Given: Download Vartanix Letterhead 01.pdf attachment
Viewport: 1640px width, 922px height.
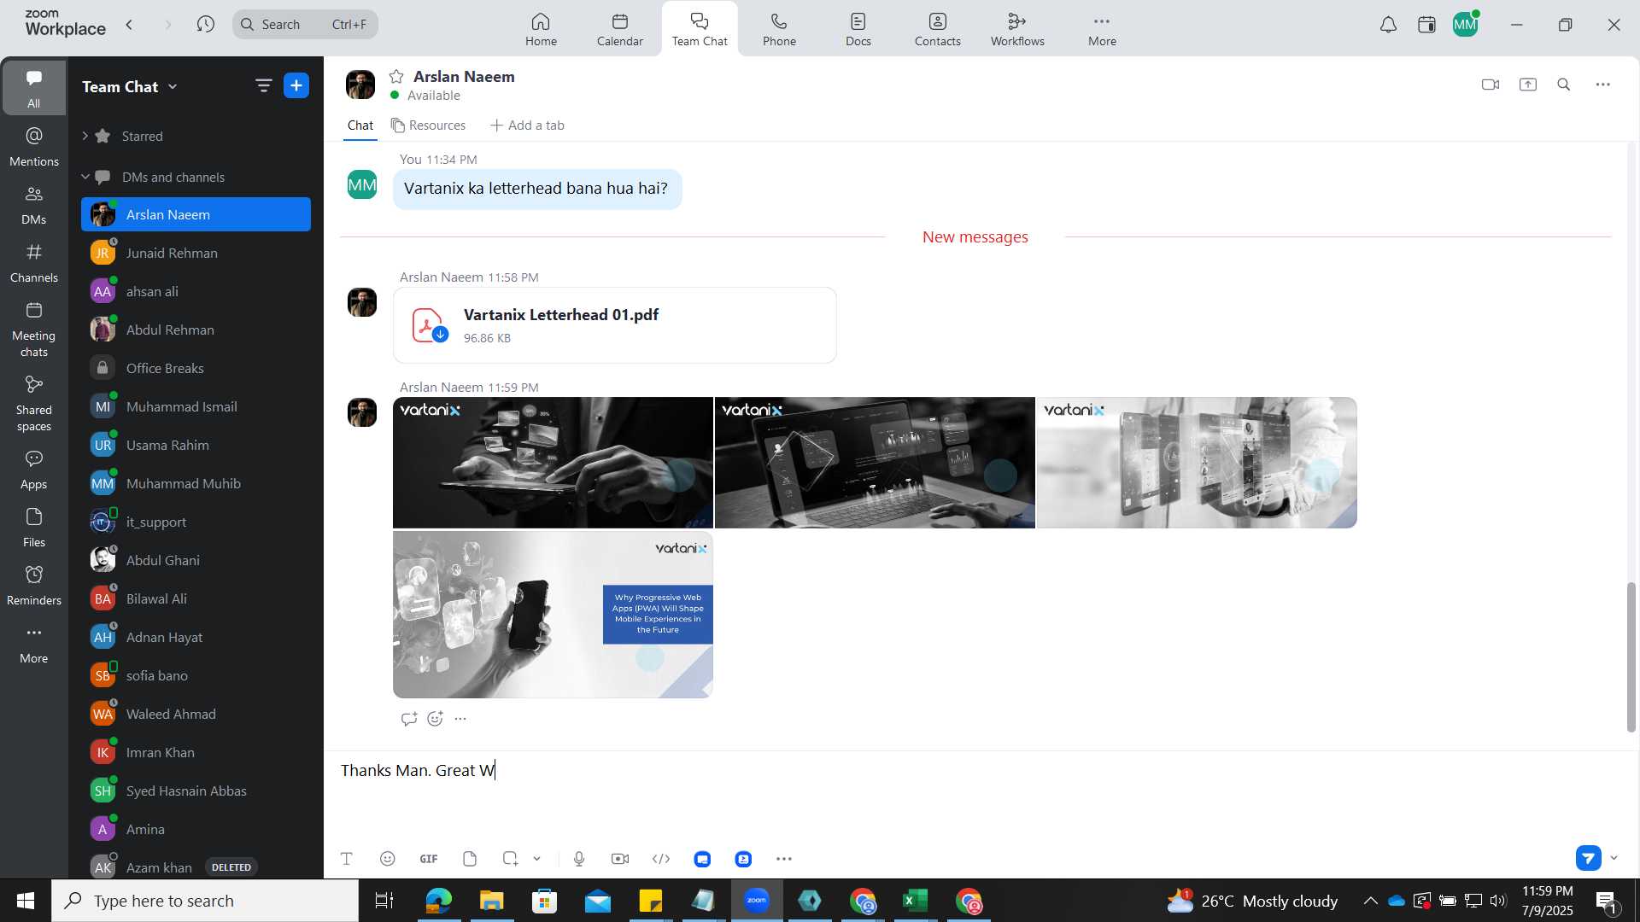Looking at the screenshot, I should pos(440,334).
